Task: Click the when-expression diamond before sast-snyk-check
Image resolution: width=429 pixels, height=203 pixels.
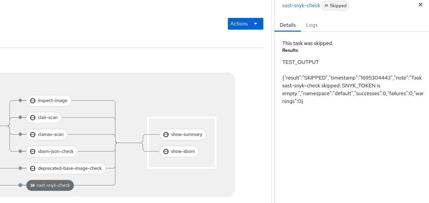Action: [x=20, y=185]
